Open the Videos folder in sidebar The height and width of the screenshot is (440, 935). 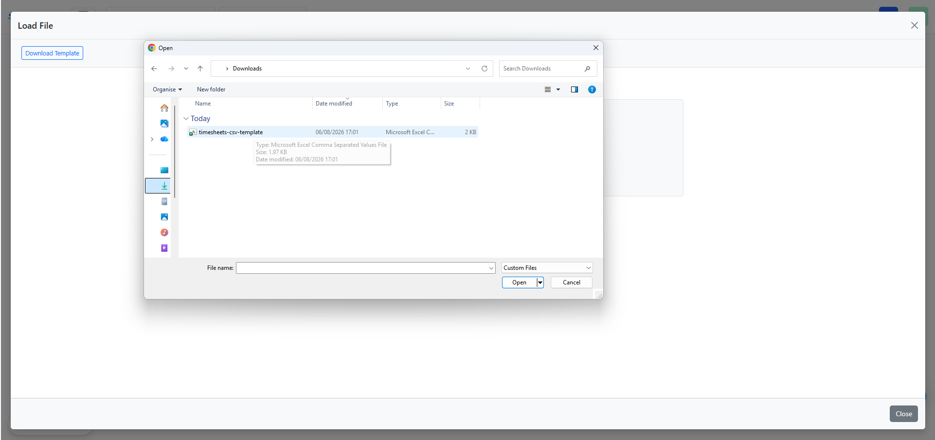(x=164, y=248)
